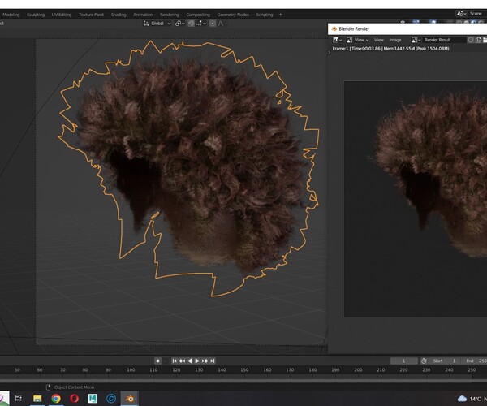Click the Render Result image name field
Screen dimensions: 487x406
tap(443, 40)
